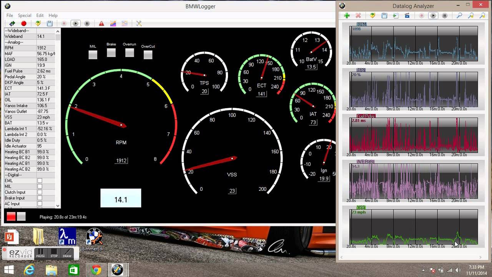The image size is (492, 277).
Task: Save the log in BMWLogger toolbar
Action: point(50,23)
